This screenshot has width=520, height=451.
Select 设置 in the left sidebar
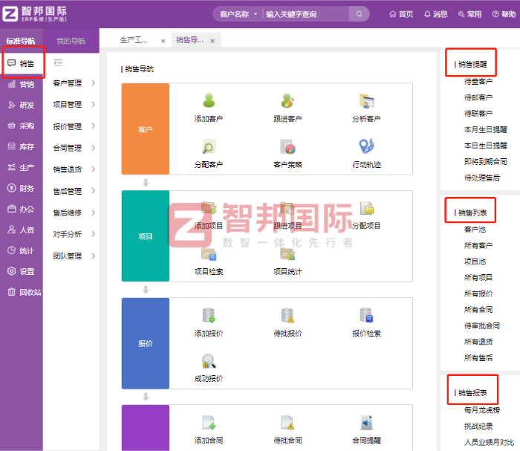coord(22,271)
